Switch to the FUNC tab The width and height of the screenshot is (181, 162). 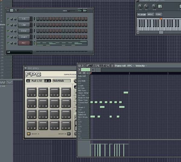[x=158, y=14]
